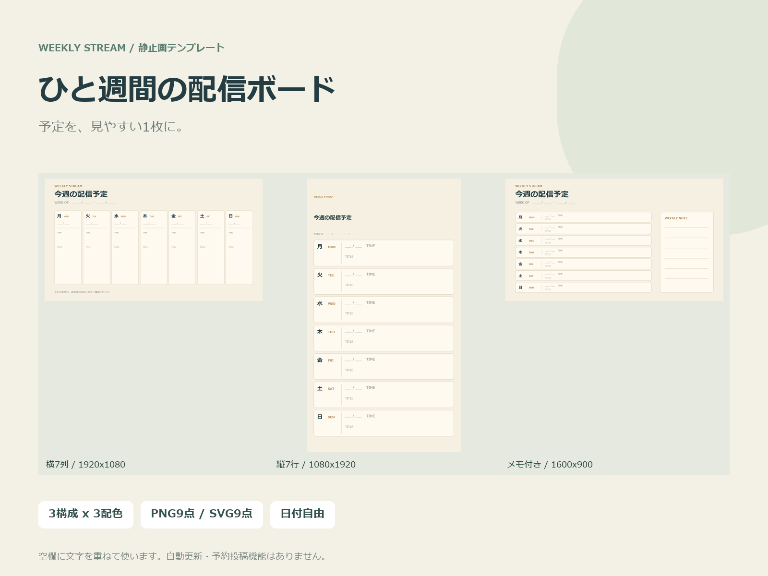Click the WEEKLY NOTE box in memo template
Image resolution: width=768 pixels, height=576 pixels.
(x=687, y=252)
